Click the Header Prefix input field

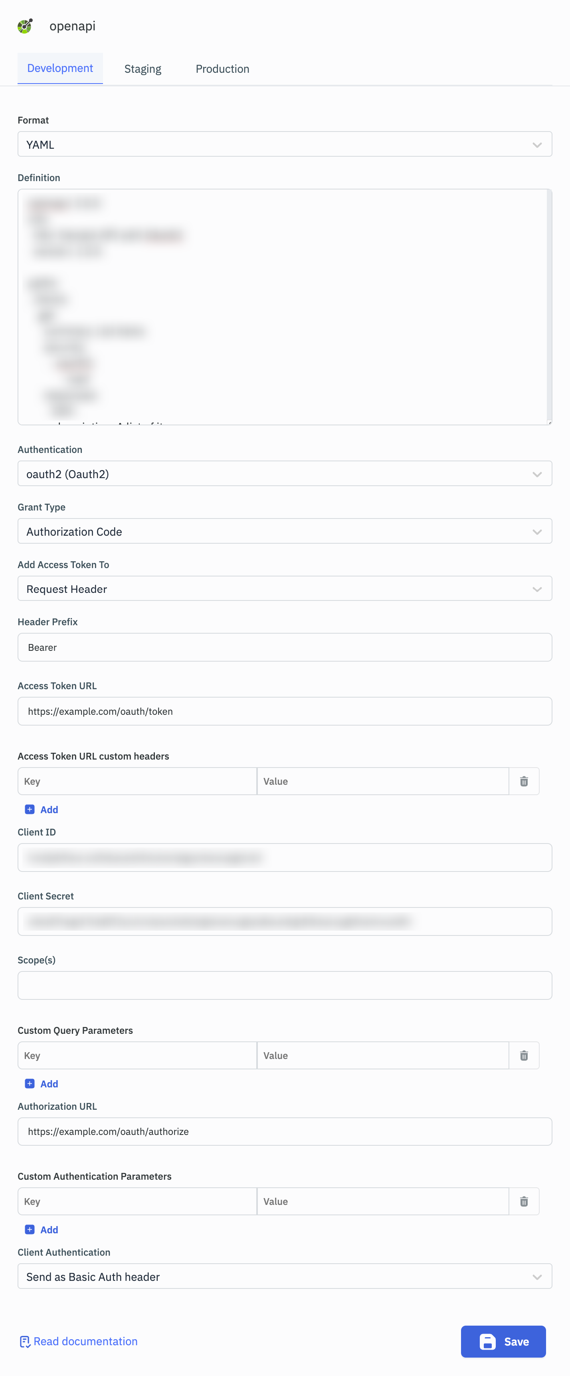(x=285, y=647)
